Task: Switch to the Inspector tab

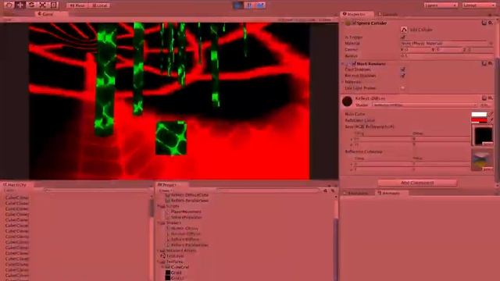Action: point(356,14)
